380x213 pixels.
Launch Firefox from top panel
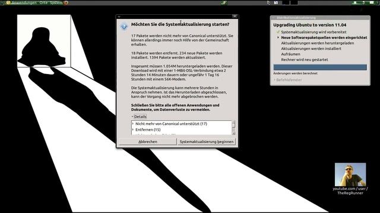pos(66,3)
